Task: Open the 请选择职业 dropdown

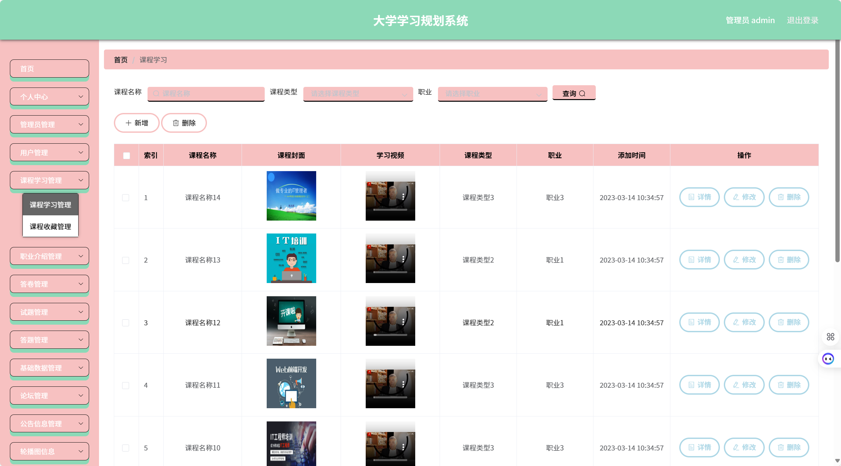Action: click(x=492, y=94)
